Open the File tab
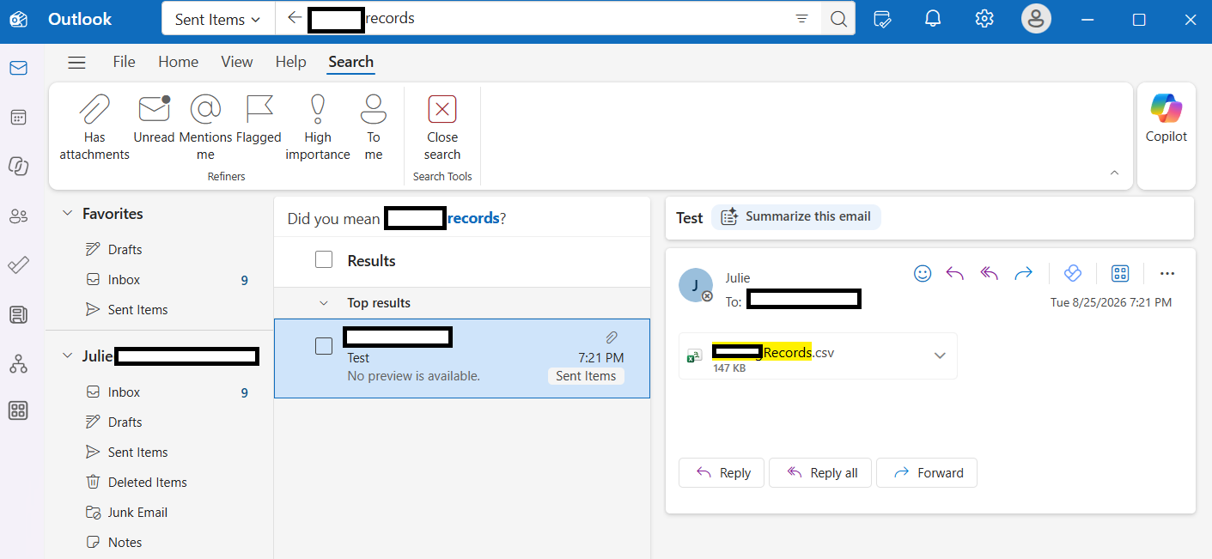Screen dimensions: 1212x559 (125, 62)
